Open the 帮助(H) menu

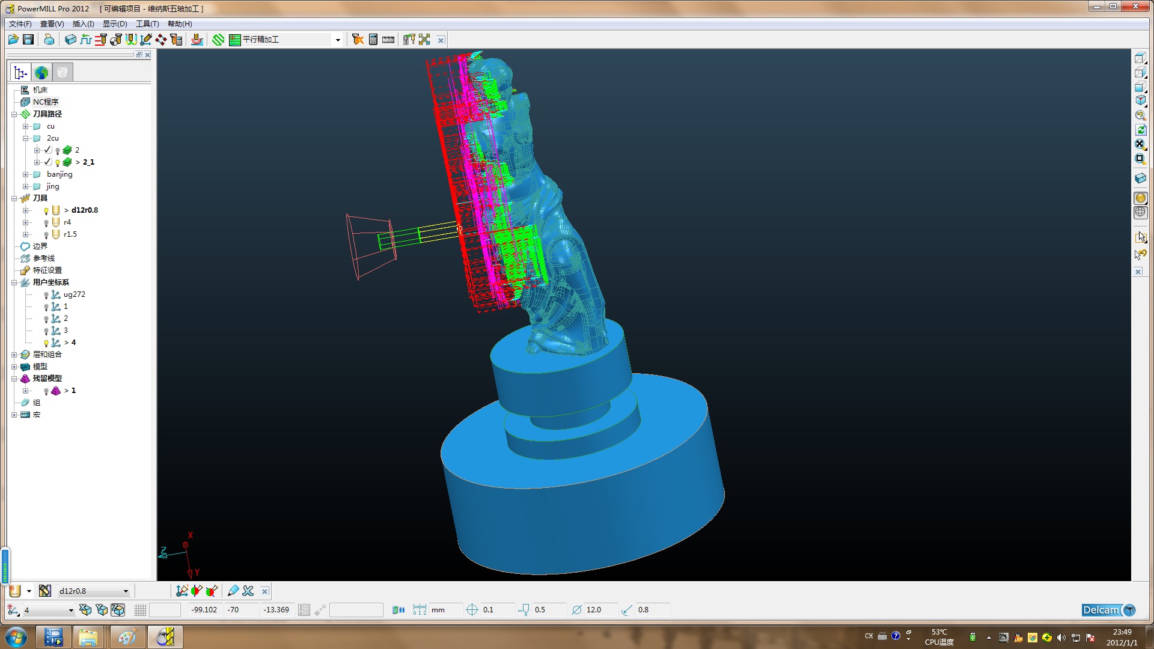click(180, 24)
